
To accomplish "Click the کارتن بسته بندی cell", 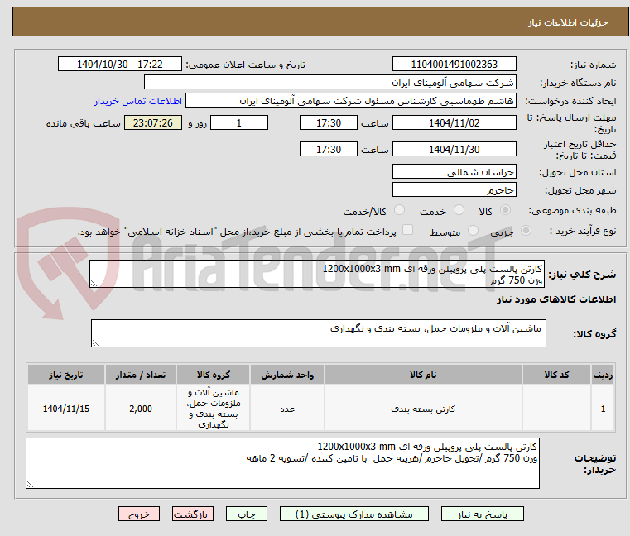I will point(423,409).
